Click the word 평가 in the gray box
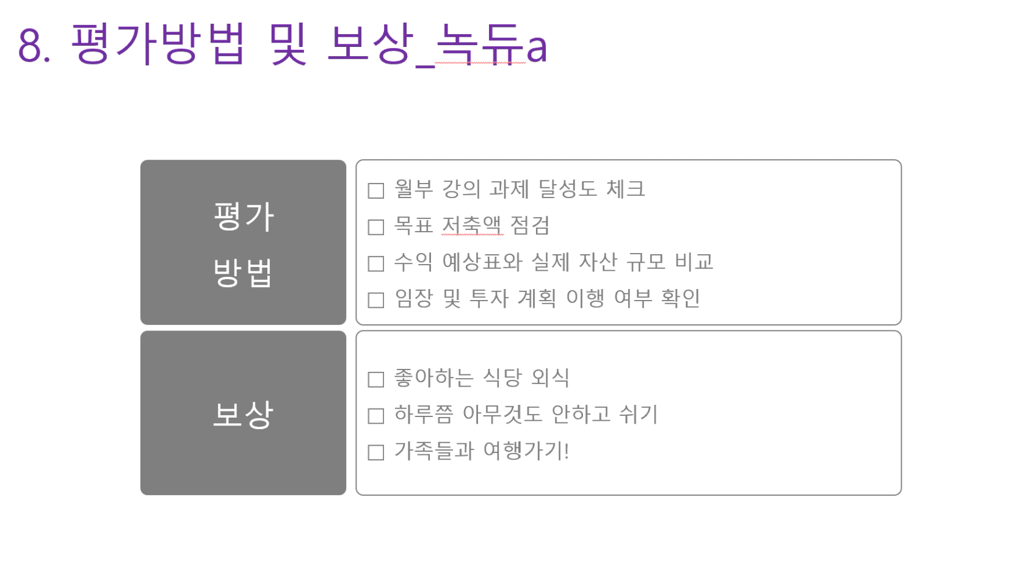Screen dimensions: 1036x578 pyautogui.click(x=243, y=216)
